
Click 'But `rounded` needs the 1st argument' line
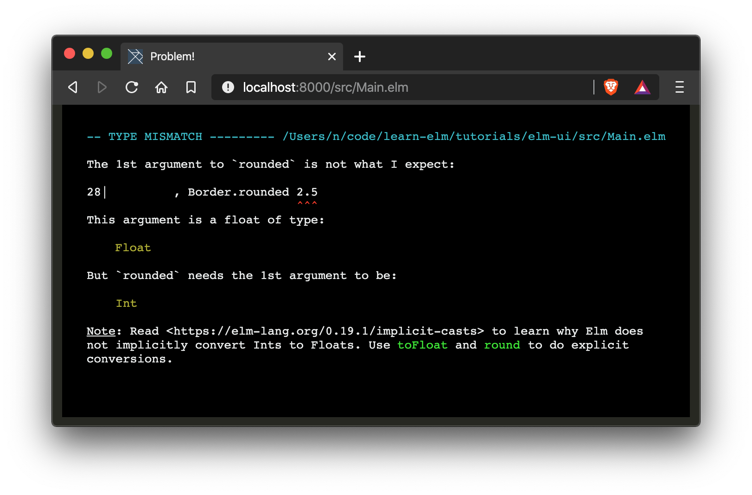tap(242, 276)
